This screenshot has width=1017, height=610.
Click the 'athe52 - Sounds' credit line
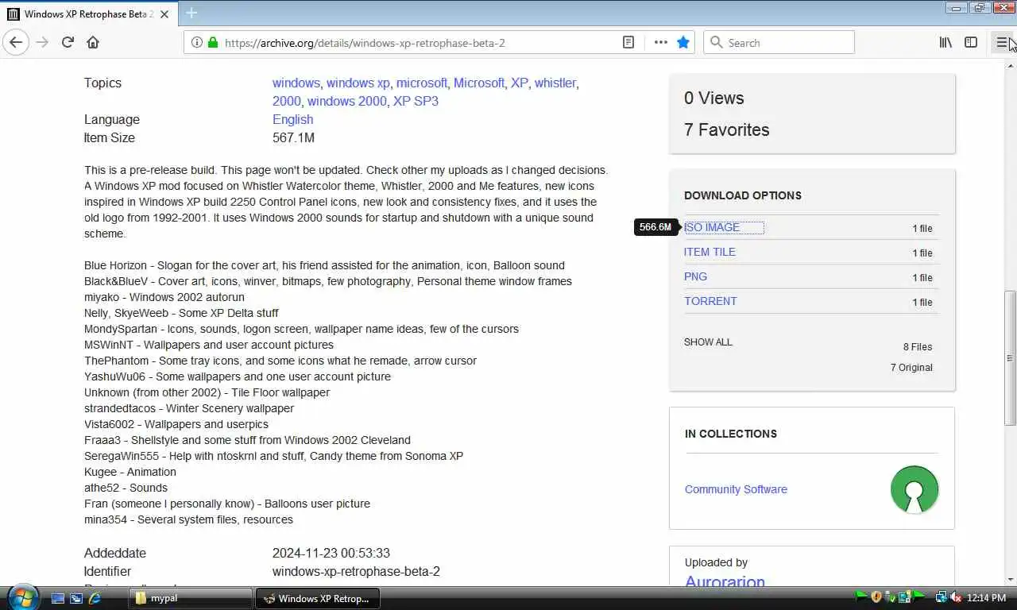pos(126,488)
